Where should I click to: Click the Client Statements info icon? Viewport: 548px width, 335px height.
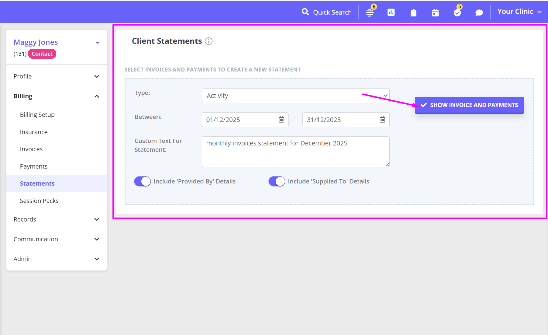(209, 41)
